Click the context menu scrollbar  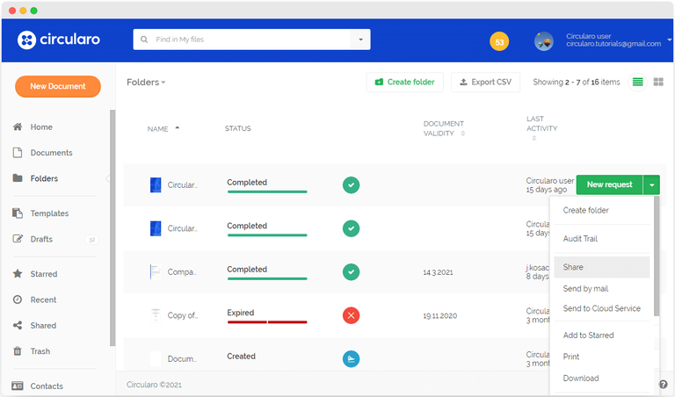pyautogui.click(x=656, y=256)
